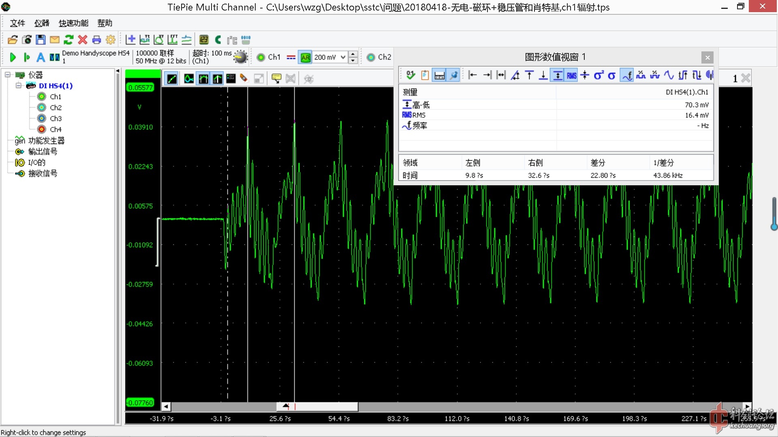The height and width of the screenshot is (437, 778).
Task: Open the 帮助 menu
Action: [x=105, y=23]
